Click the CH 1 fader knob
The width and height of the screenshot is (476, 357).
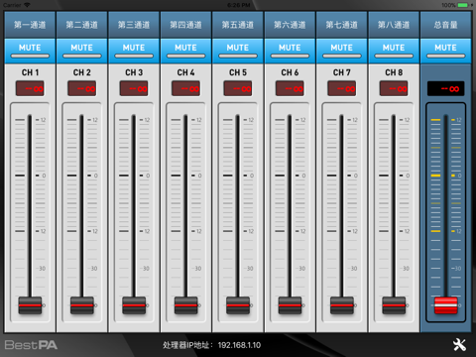[x=30, y=305]
